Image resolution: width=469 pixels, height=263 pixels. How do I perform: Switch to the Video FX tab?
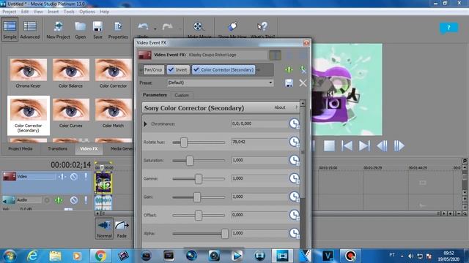click(89, 148)
